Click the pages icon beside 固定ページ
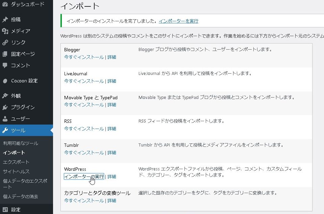 (5, 54)
